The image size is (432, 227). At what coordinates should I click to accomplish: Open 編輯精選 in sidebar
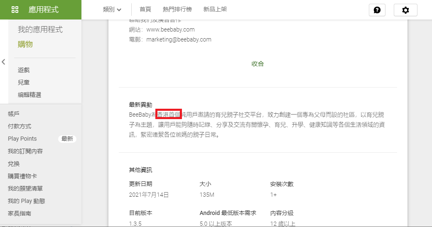coord(29,95)
